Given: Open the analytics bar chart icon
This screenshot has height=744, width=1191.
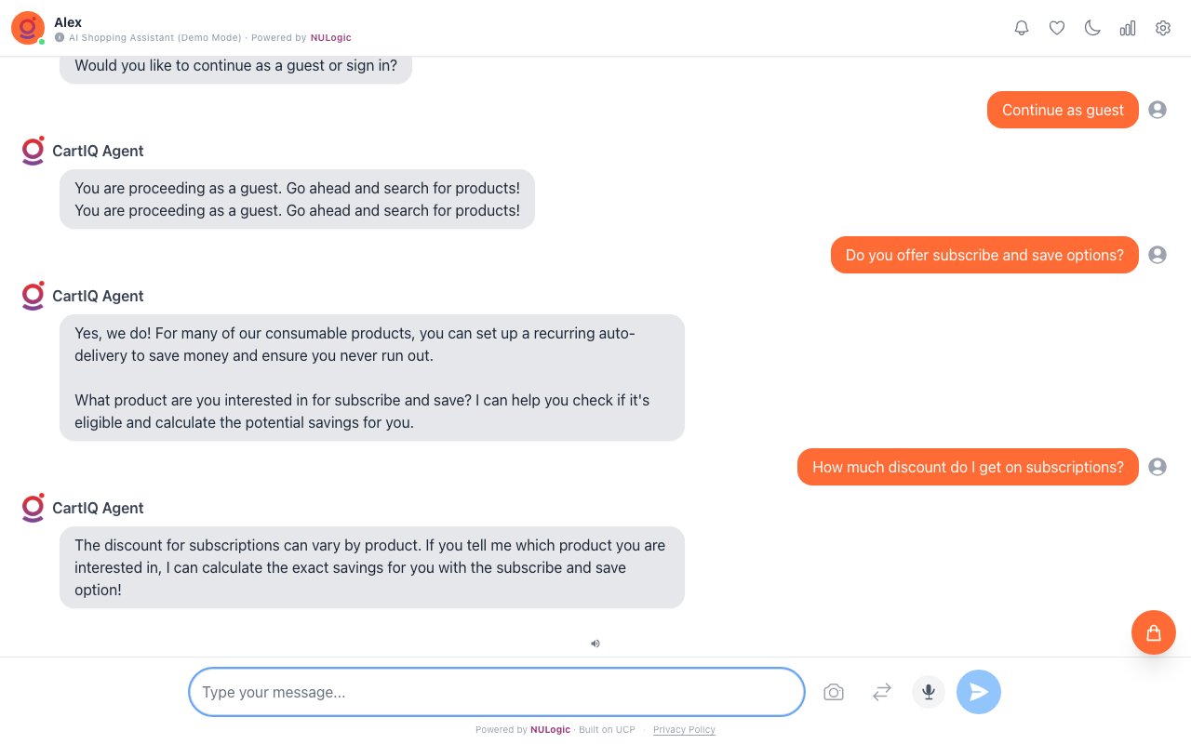Looking at the screenshot, I should [1128, 28].
